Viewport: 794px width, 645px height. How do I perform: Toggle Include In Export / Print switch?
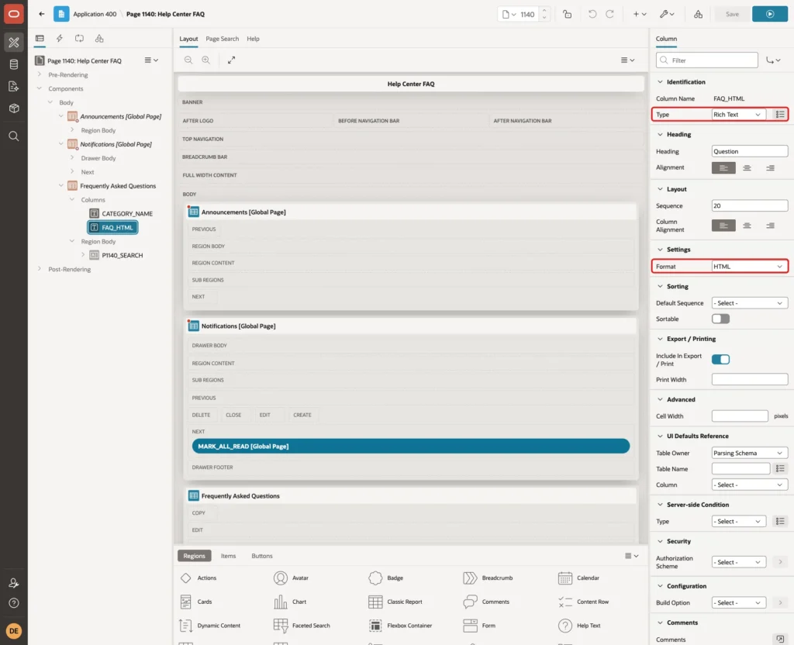pyautogui.click(x=720, y=360)
